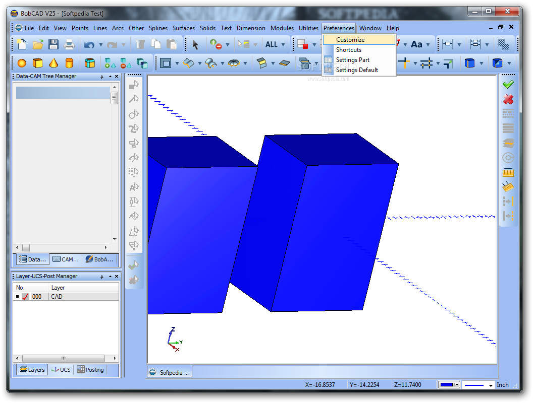Switch to the UCS tab
The width and height of the screenshot is (533, 403).
[x=61, y=370]
